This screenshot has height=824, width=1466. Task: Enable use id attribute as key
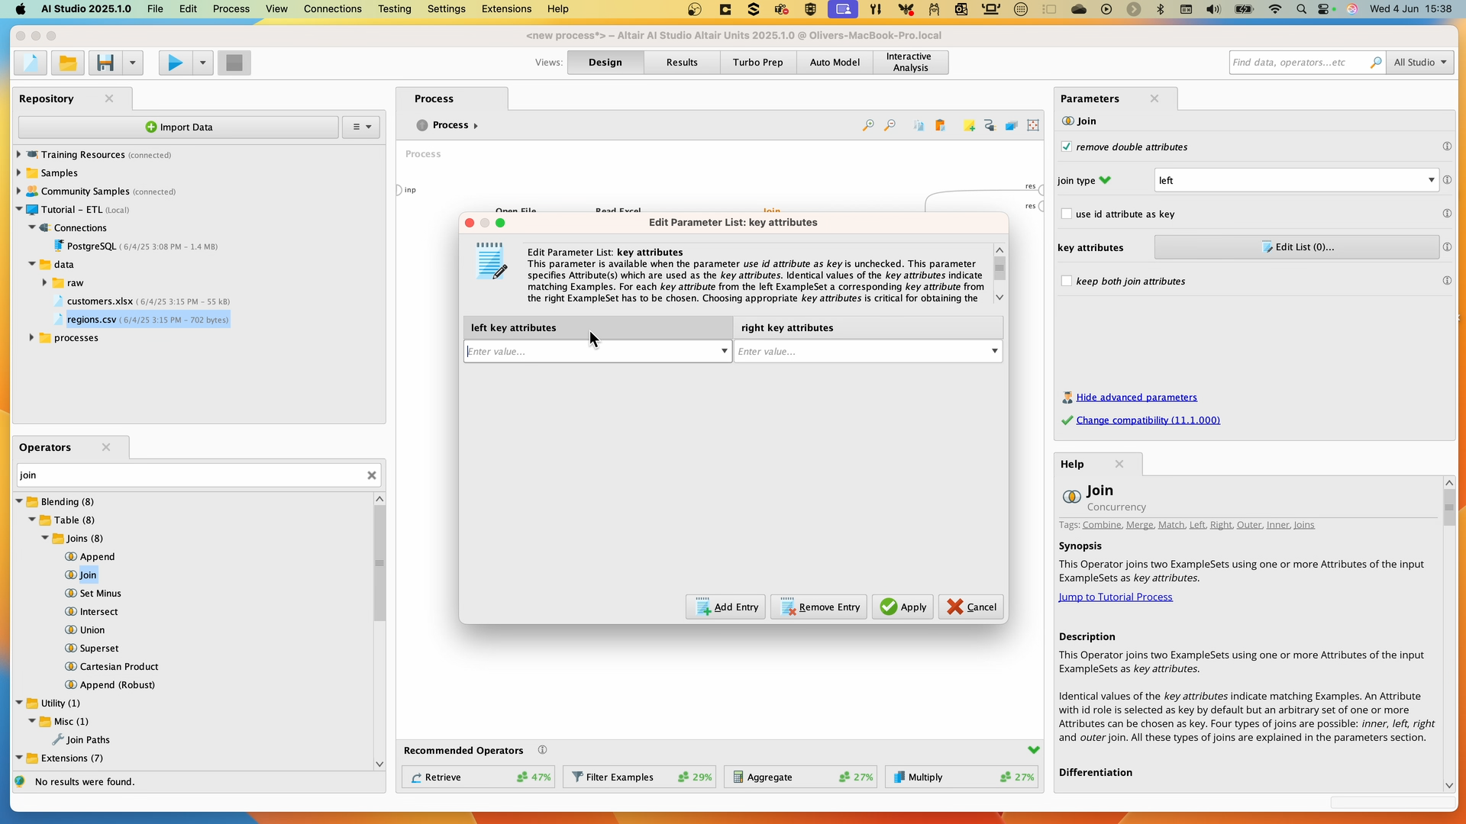pyautogui.click(x=1067, y=214)
